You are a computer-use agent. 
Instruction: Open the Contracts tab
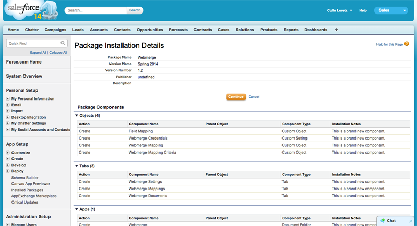(203, 30)
